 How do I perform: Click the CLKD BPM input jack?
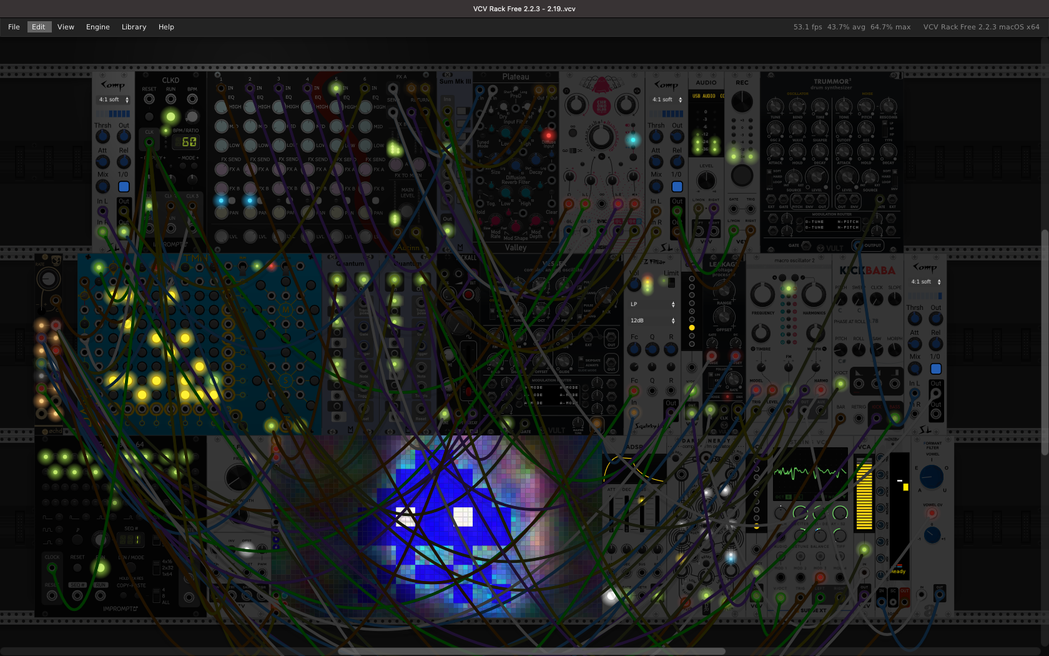pos(192,99)
